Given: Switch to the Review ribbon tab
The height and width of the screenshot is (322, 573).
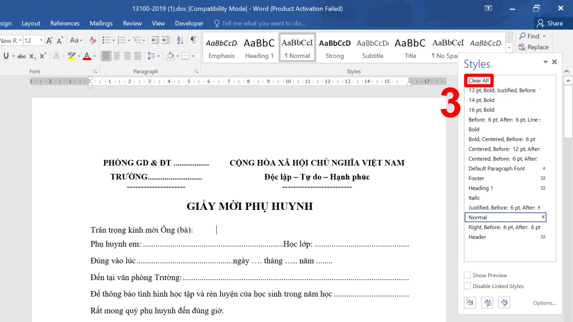Looking at the screenshot, I should click(x=132, y=23).
